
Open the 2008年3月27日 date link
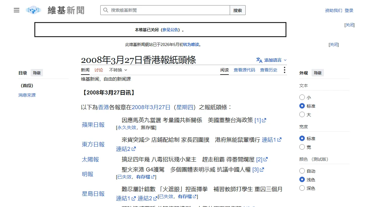[x=151, y=107]
